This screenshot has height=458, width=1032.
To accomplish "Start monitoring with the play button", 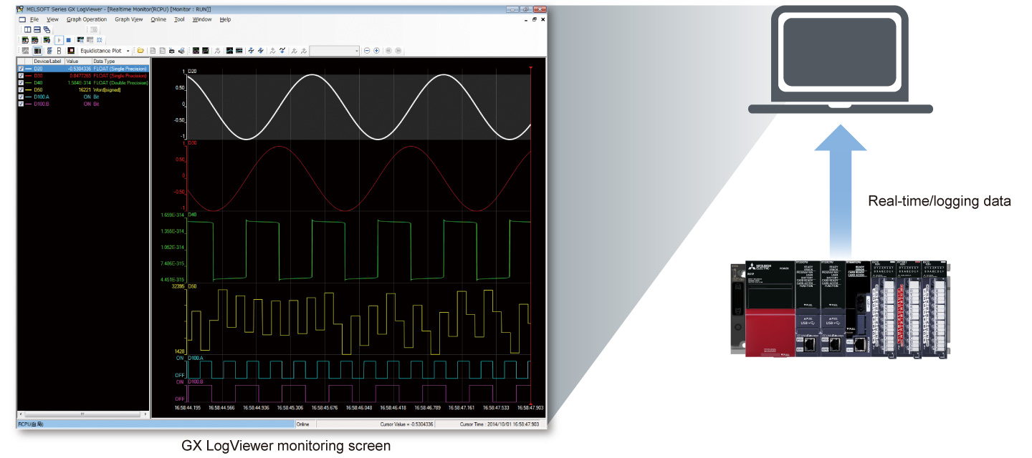I will (59, 40).
